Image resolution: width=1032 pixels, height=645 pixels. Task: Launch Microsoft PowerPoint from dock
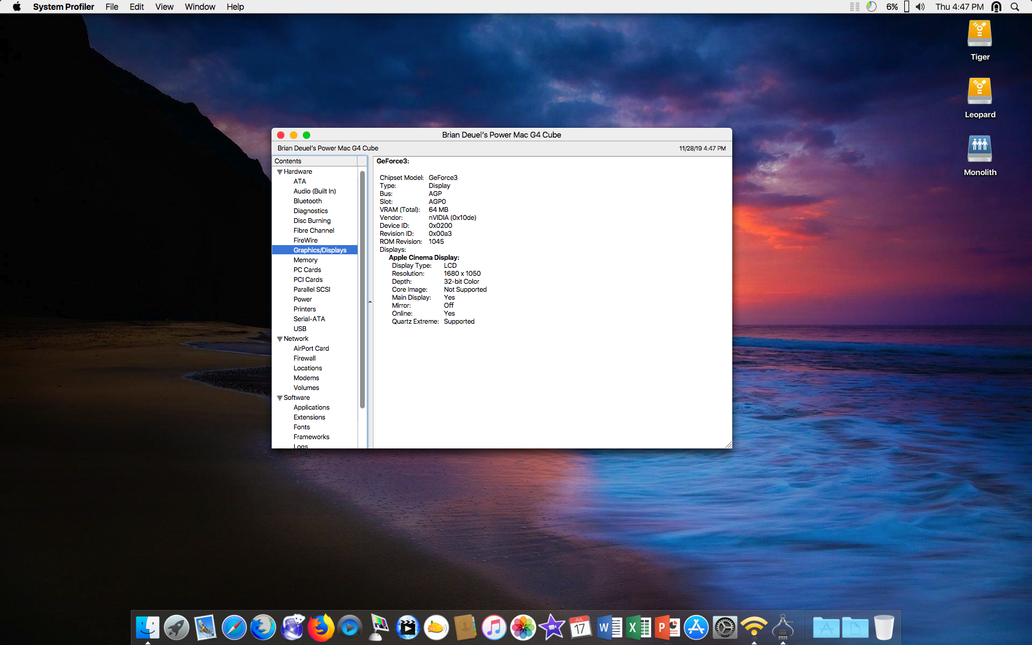(667, 628)
